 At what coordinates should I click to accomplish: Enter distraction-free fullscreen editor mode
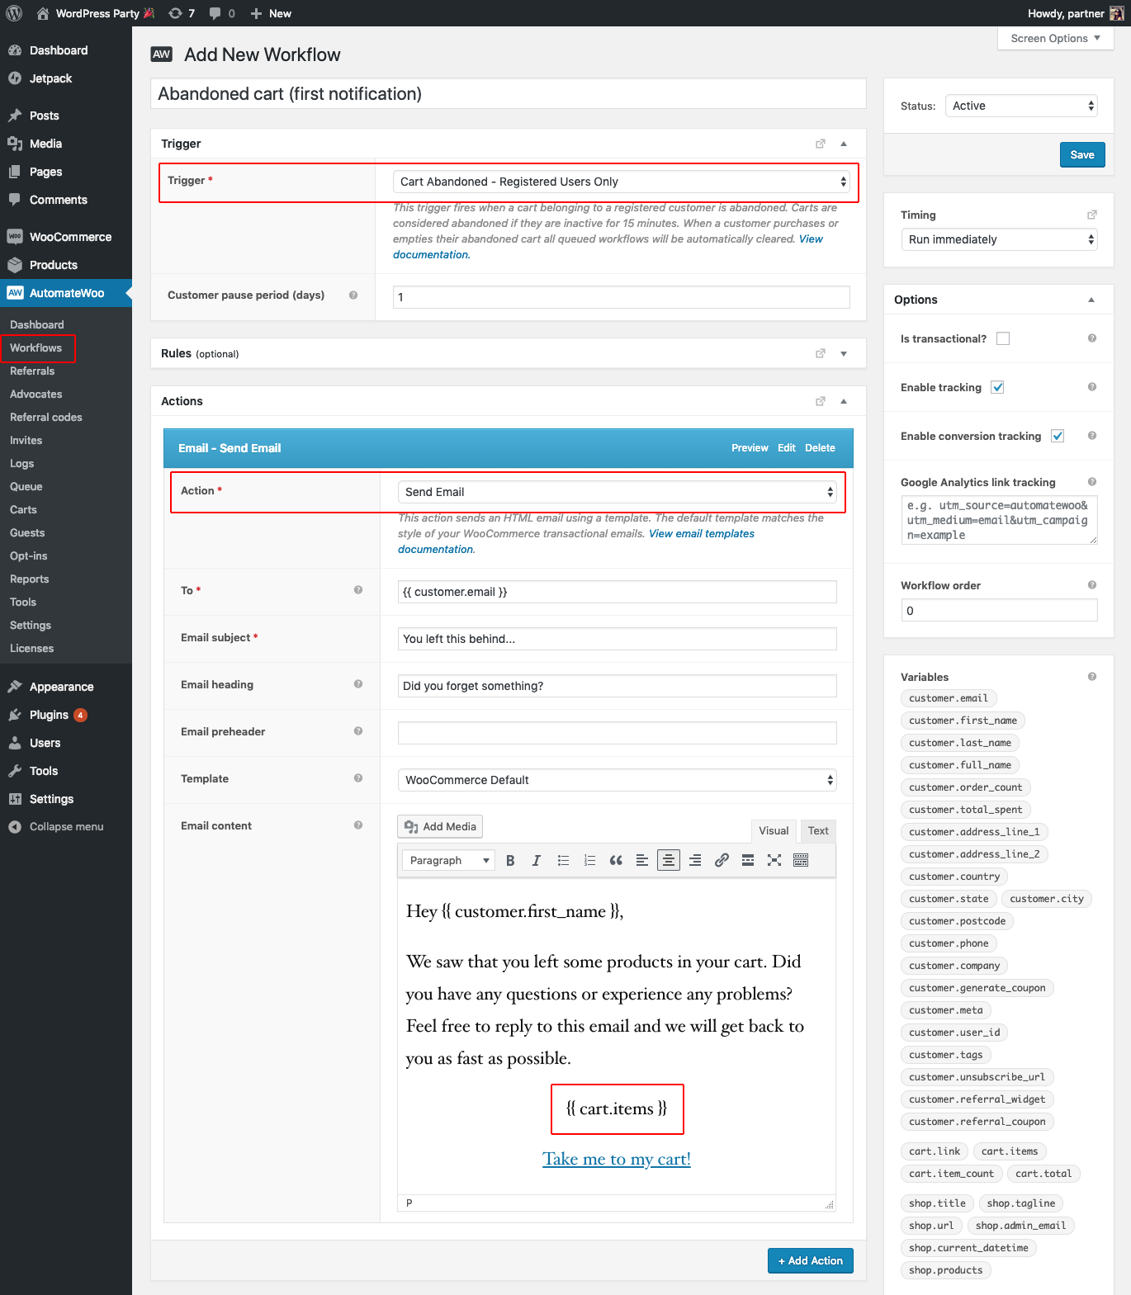[774, 860]
